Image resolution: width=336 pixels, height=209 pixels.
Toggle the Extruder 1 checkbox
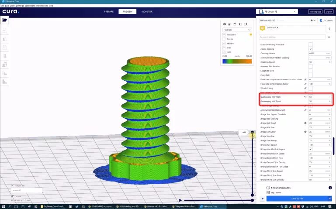(224, 34)
